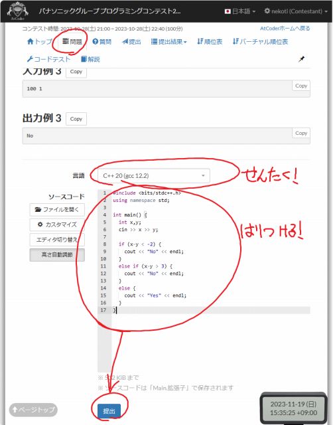Click Copy inside the 出力例 3 box
Screen dimensions: 333x425
[x=301, y=133]
